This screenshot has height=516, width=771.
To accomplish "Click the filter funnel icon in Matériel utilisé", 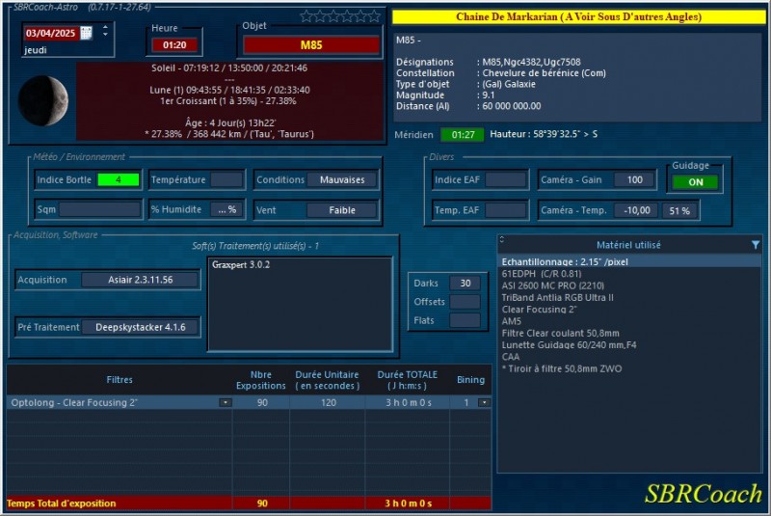I will 755,245.
